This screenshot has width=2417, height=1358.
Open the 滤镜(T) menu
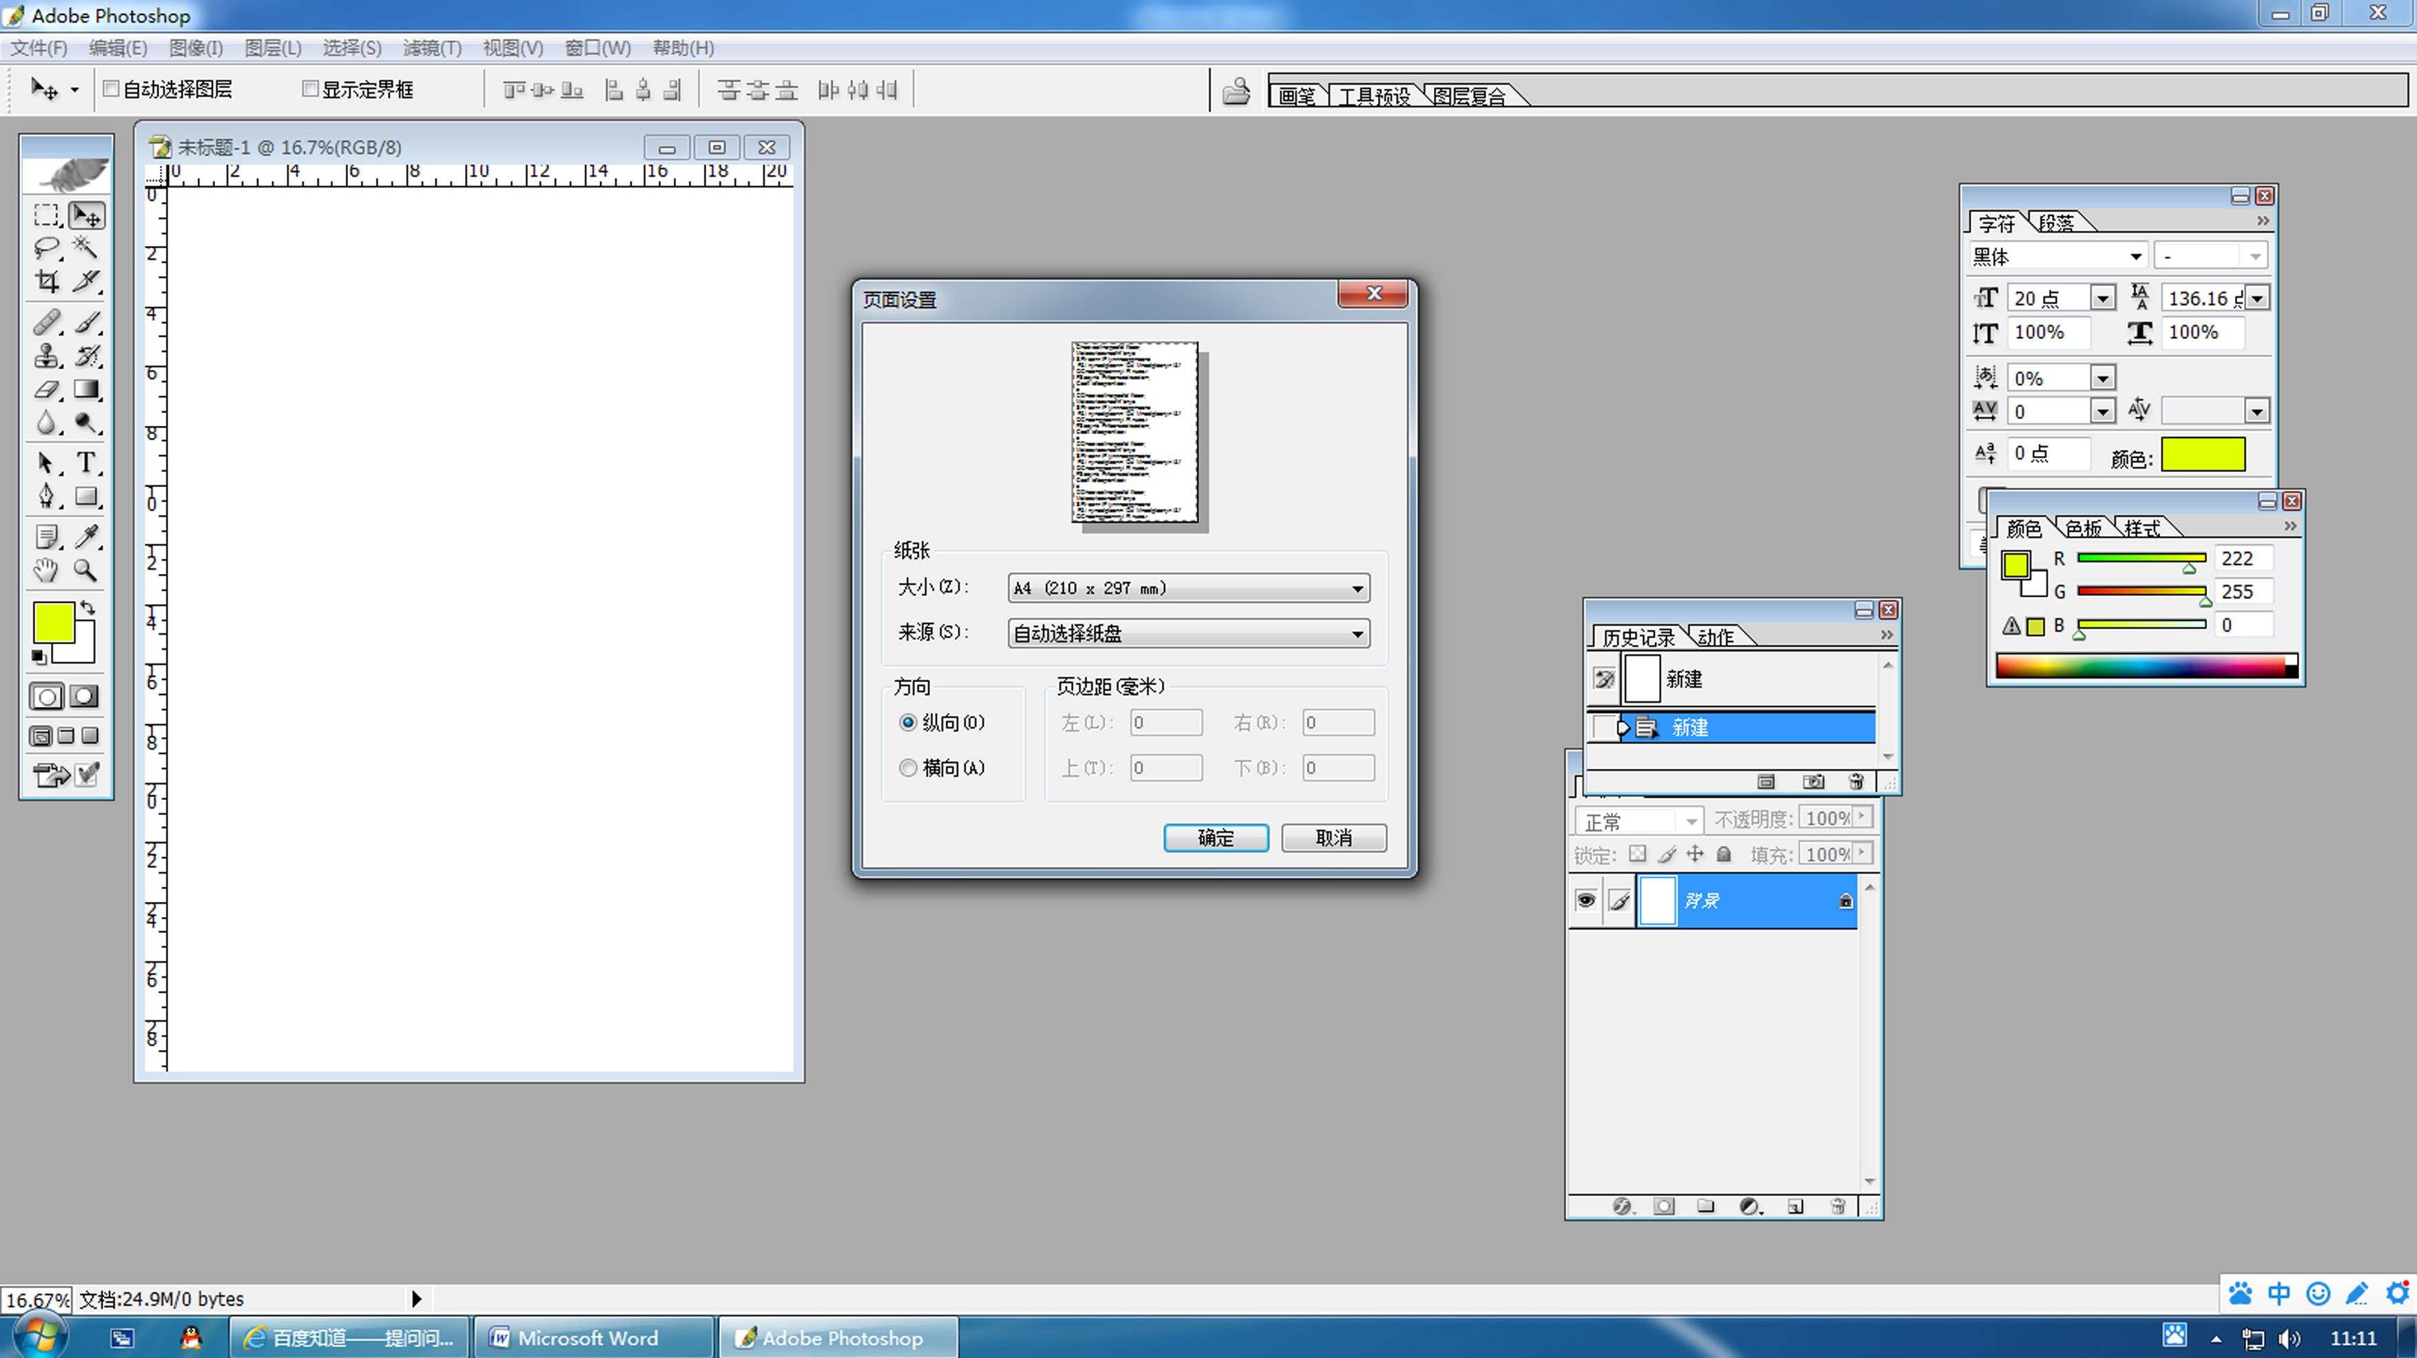[431, 48]
